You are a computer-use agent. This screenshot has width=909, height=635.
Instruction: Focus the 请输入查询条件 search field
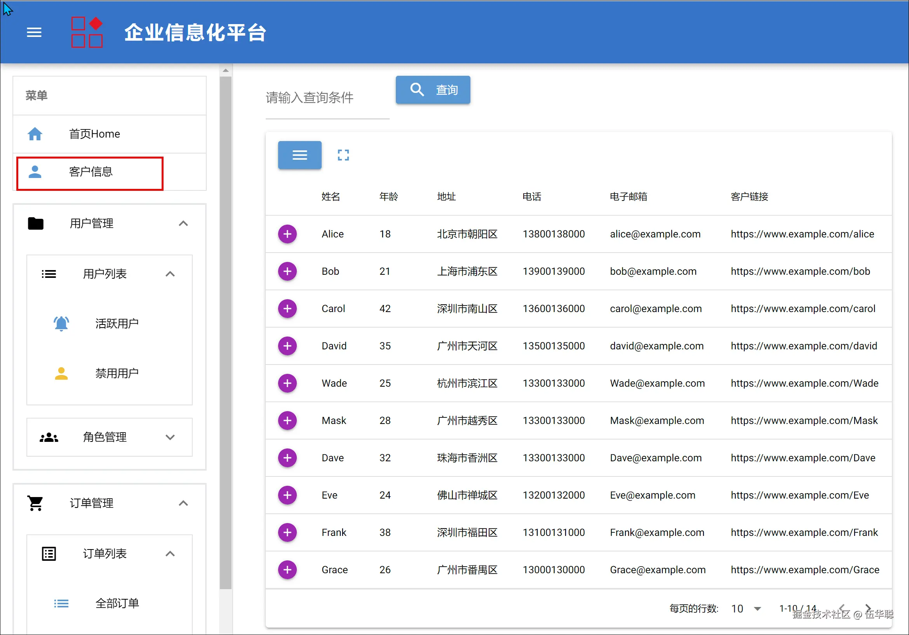pos(327,98)
